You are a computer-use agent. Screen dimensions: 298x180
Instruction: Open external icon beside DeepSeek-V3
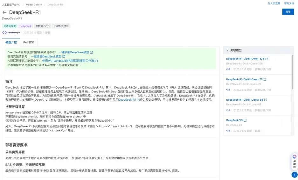pyautogui.click(x=245, y=120)
